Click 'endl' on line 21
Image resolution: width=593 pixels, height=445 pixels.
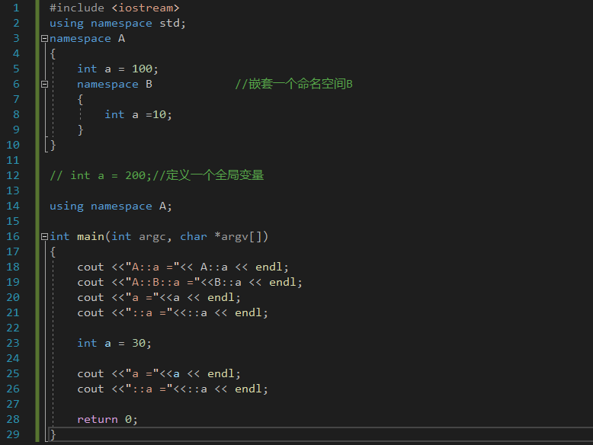tap(248, 312)
